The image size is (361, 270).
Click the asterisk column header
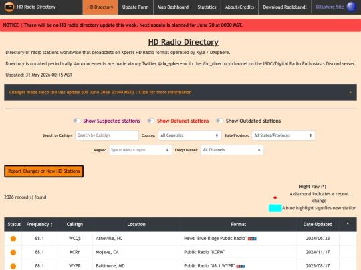click(348, 224)
